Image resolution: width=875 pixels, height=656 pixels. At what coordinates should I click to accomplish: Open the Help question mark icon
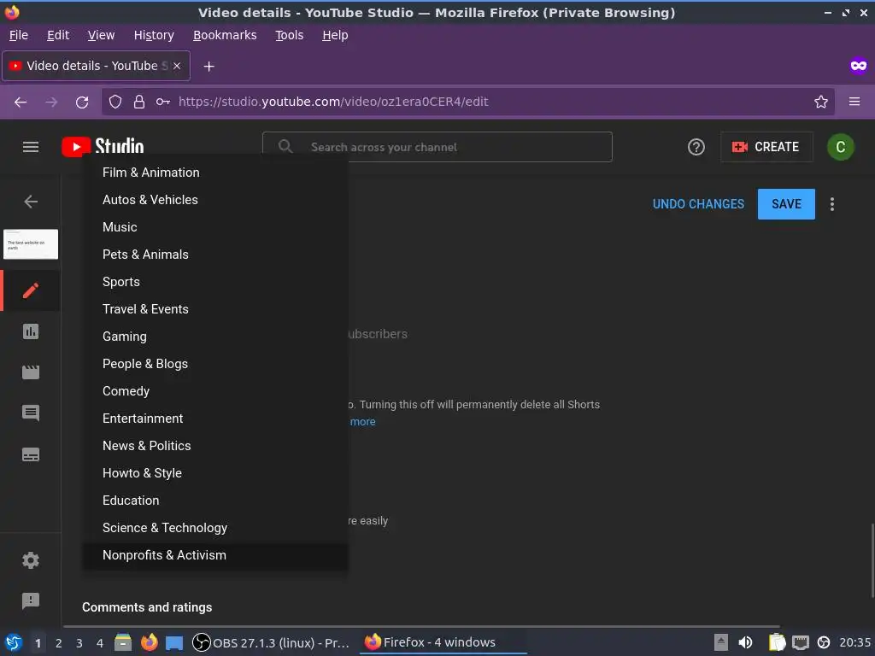point(696,147)
